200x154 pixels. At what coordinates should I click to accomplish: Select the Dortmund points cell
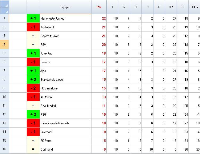pos(99,150)
